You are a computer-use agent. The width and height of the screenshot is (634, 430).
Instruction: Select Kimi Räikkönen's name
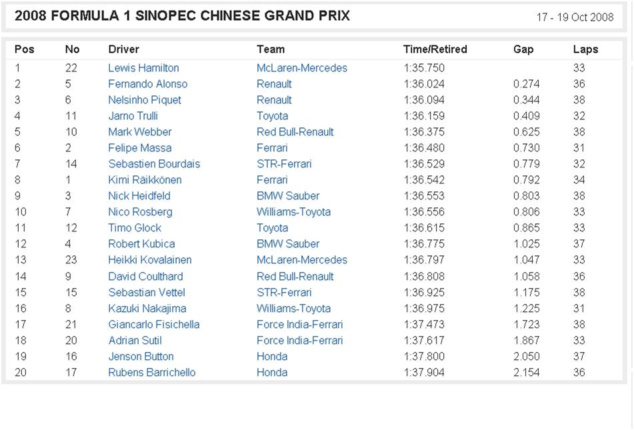(145, 180)
